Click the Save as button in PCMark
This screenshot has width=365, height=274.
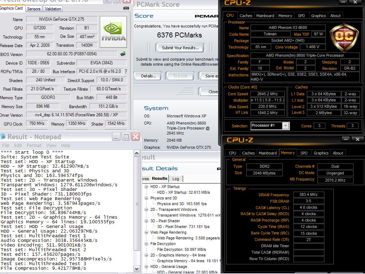[209, 76]
